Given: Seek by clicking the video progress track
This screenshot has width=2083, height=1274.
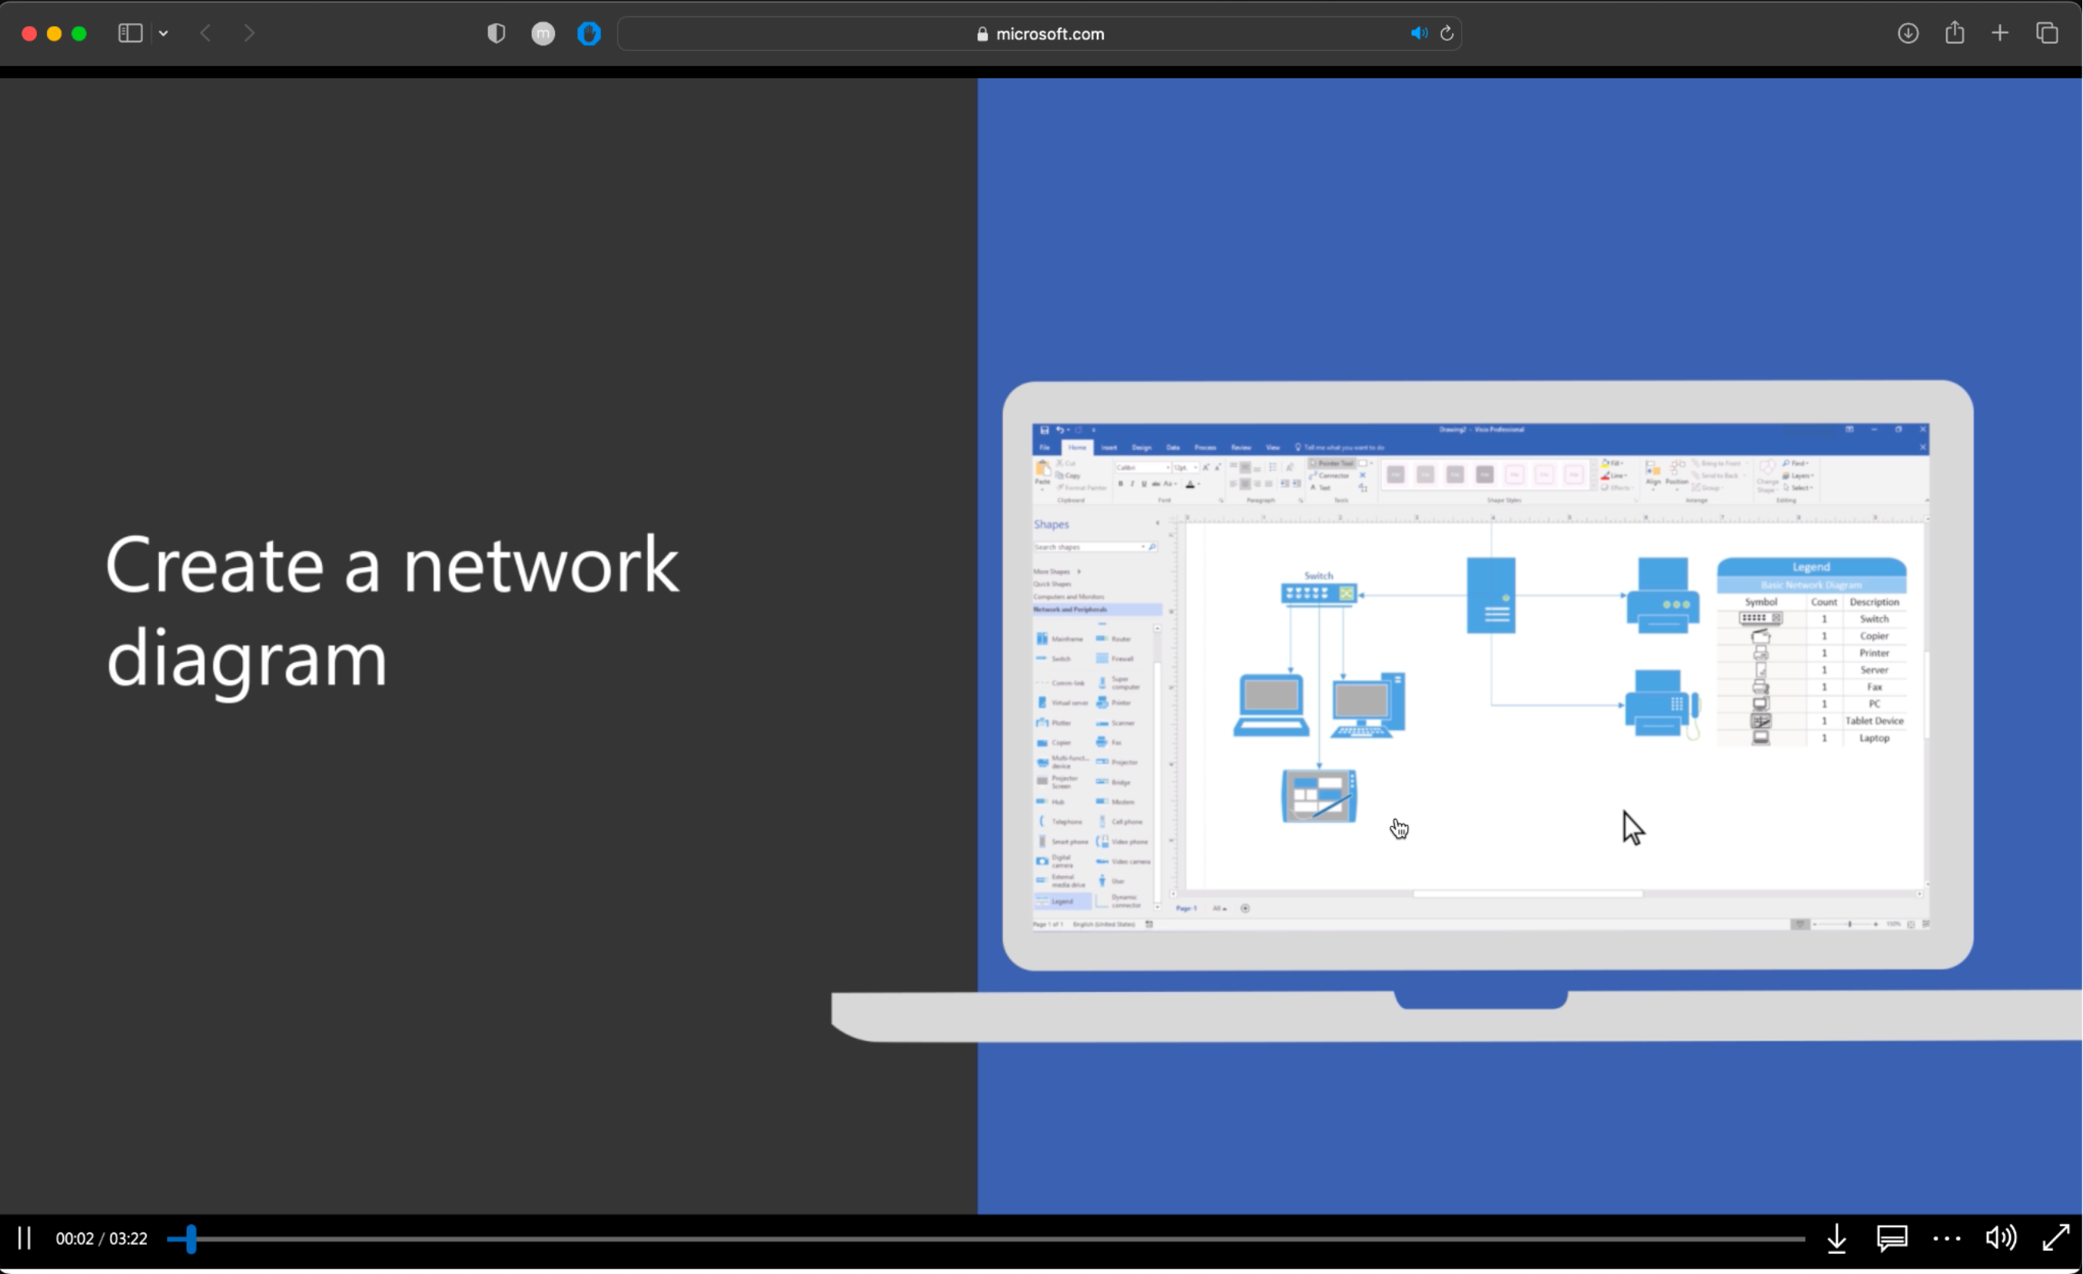Looking at the screenshot, I should 985,1239.
